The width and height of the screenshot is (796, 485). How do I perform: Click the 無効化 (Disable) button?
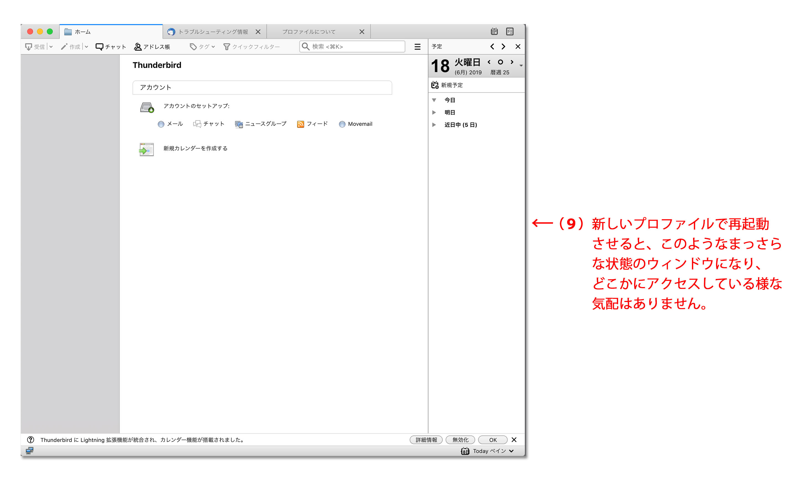pyautogui.click(x=460, y=440)
